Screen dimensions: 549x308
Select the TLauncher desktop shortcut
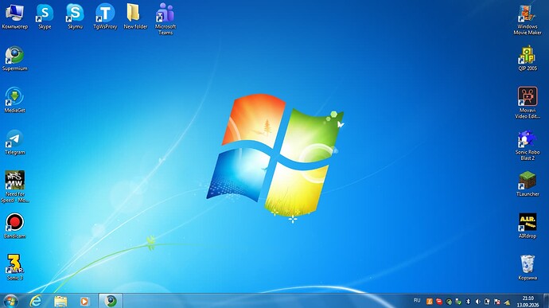pyautogui.click(x=528, y=184)
